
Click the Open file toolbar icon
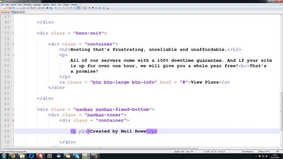[7, 8]
